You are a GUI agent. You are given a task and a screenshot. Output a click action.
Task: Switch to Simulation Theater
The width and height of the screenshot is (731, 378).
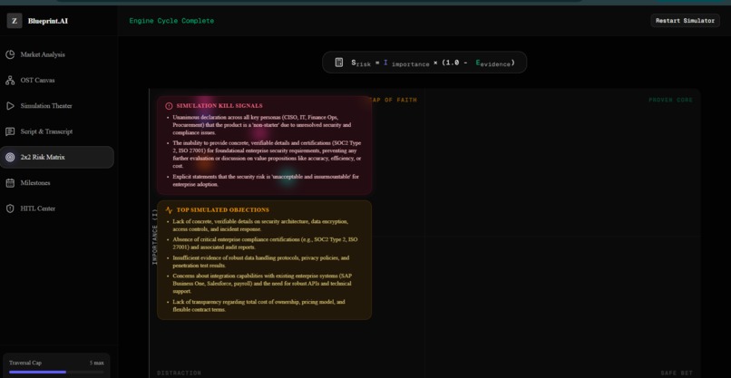[57, 106]
